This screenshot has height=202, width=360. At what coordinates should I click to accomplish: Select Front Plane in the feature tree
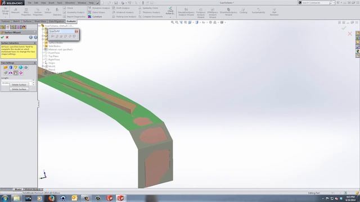pos(54,53)
